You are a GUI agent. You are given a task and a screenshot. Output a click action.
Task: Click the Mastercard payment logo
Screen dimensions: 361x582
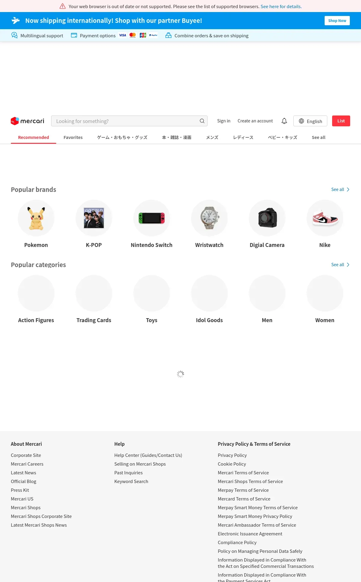coord(133,35)
